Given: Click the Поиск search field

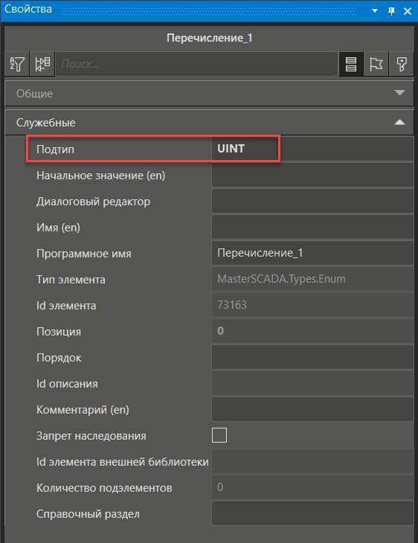Looking at the screenshot, I should point(196,64).
